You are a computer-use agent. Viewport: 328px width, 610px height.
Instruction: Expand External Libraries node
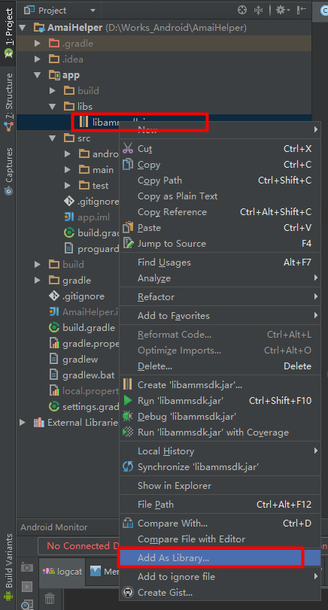[22, 423]
